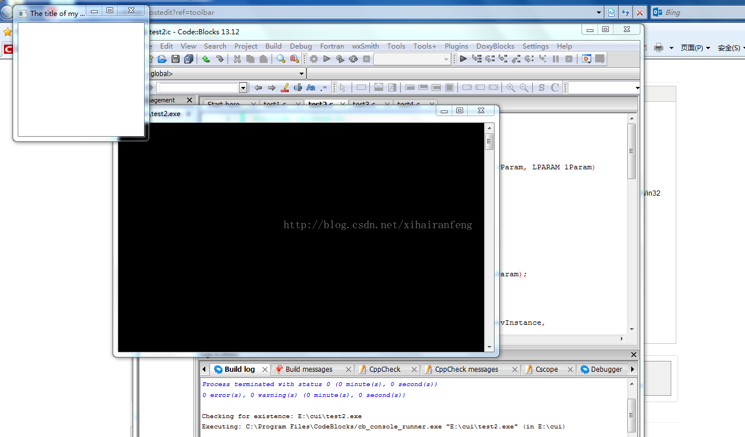
Task: Click the Break debugger pause icon
Action: [x=556, y=59]
